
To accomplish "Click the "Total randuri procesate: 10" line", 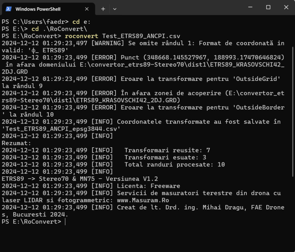I will (x=174, y=165).
